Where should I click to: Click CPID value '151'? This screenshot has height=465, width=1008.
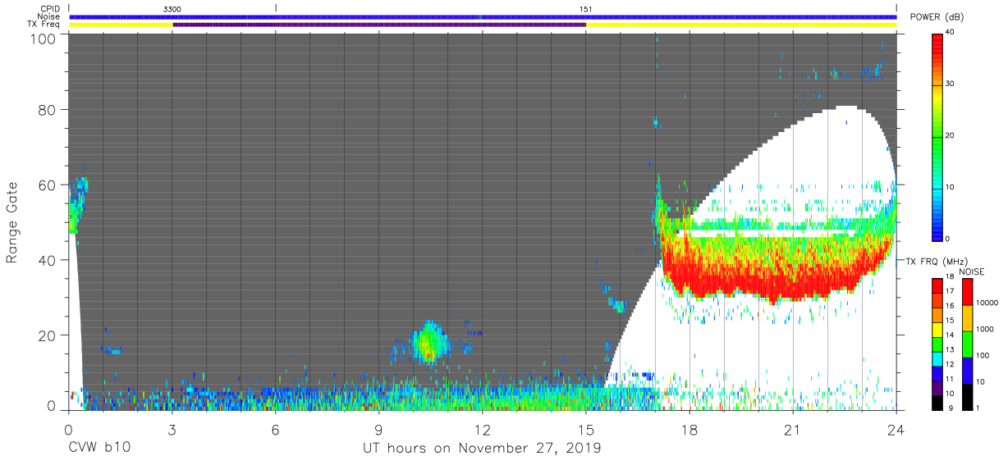click(x=585, y=9)
